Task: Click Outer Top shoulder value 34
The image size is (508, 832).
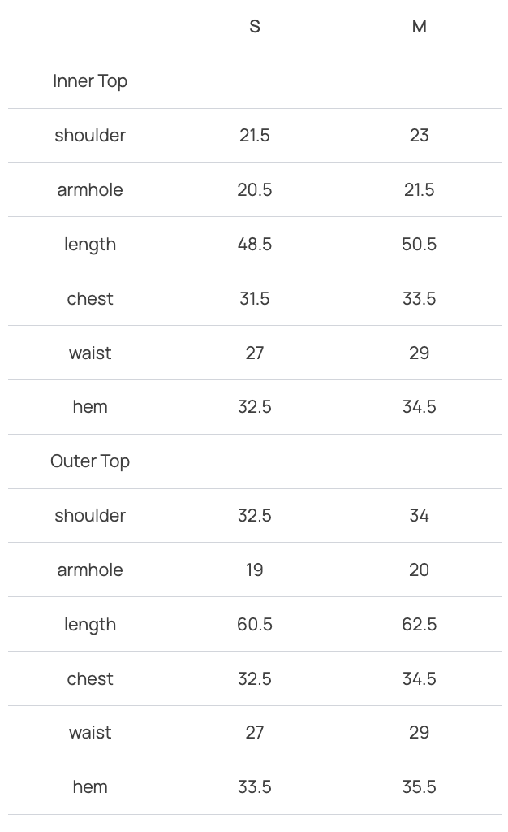Action: (419, 516)
